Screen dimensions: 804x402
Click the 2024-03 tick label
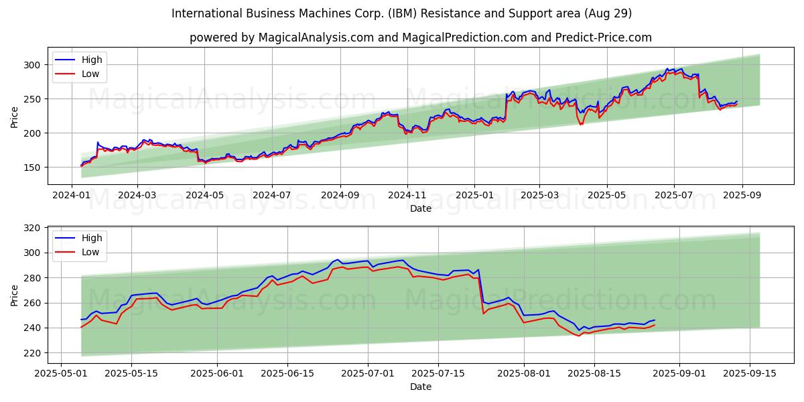[x=137, y=196]
